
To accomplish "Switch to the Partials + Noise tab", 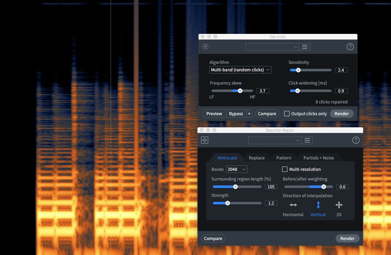I will (x=319, y=158).
